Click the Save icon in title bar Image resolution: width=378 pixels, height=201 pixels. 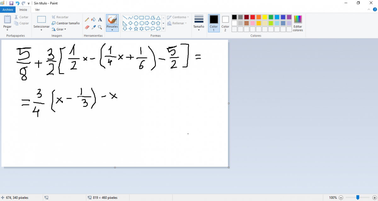point(11,3)
